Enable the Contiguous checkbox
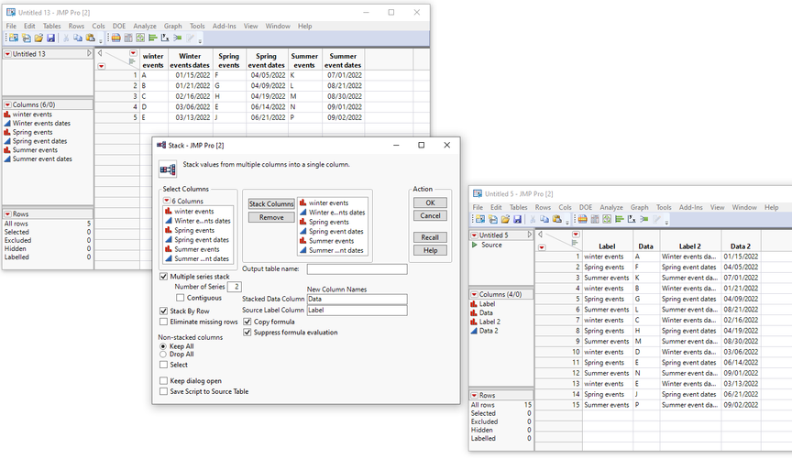792x459 pixels. click(181, 298)
